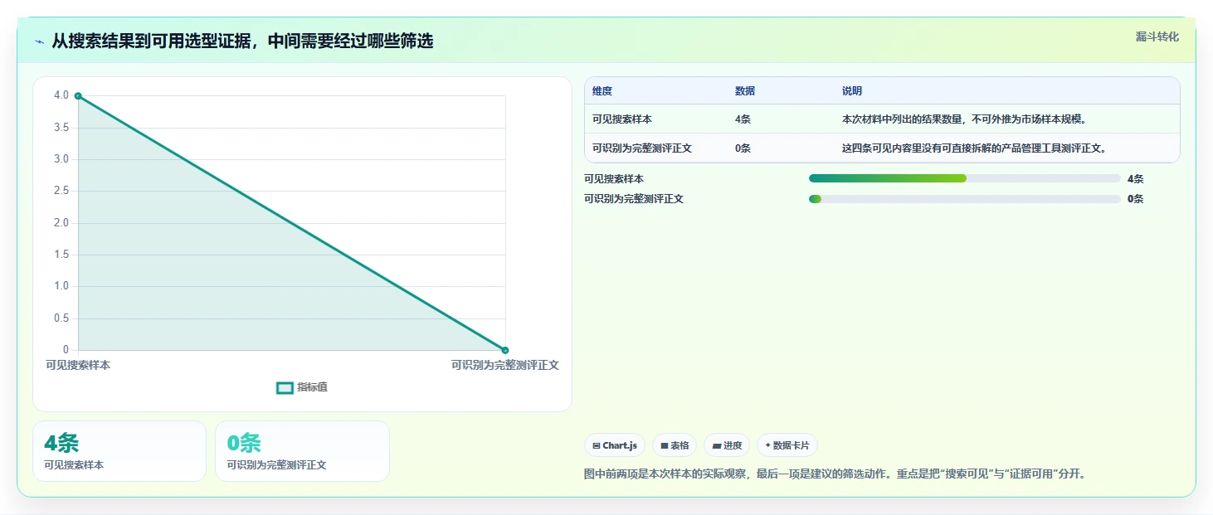Click the y-axis value 2.0
Image resolution: width=1213 pixels, height=515 pixels.
coord(61,223)
